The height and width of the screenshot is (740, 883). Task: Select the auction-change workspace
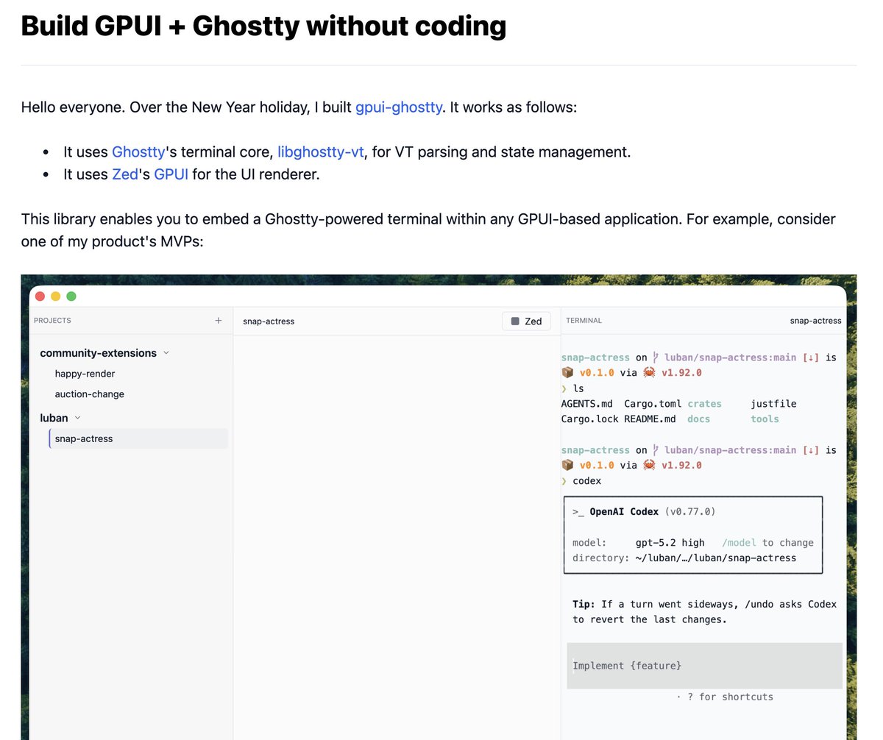(x=89, y=394)
